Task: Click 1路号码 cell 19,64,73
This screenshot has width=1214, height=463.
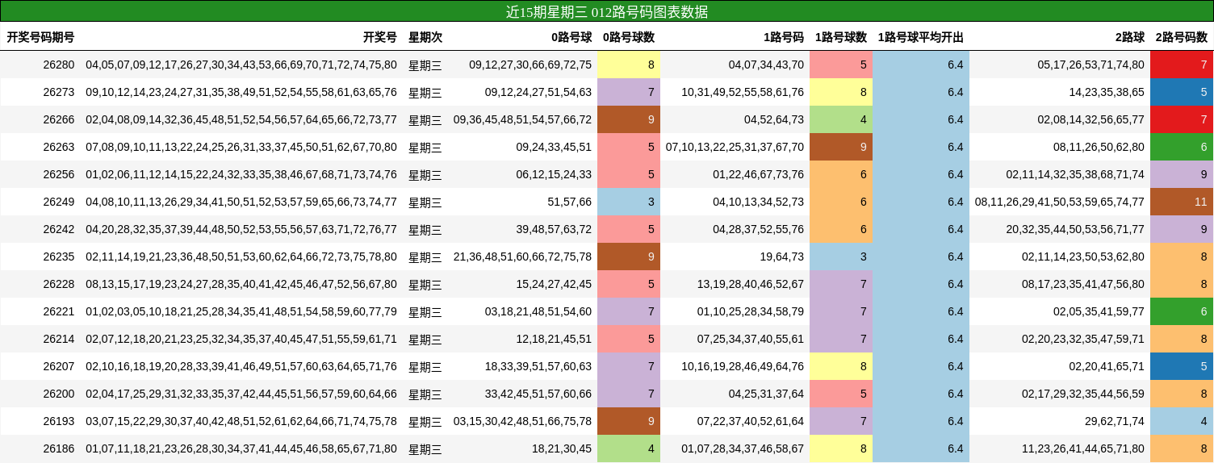Action: (x=782, y=257)
